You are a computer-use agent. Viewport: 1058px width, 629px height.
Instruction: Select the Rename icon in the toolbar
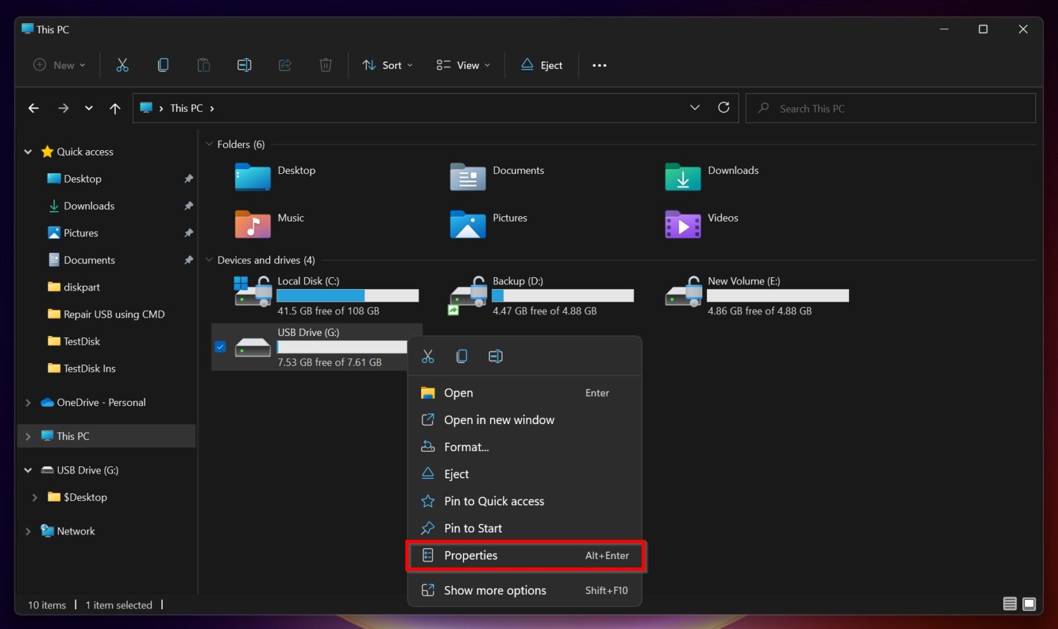coord(244,65)
